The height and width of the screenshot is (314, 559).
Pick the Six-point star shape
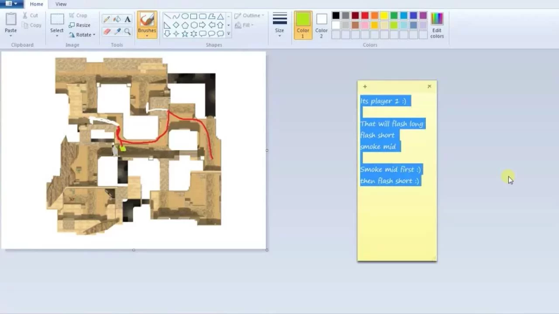194,34
